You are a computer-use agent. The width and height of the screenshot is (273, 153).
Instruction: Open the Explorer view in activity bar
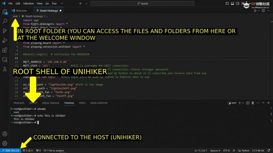pyautogui.click(x=5, y=12)
